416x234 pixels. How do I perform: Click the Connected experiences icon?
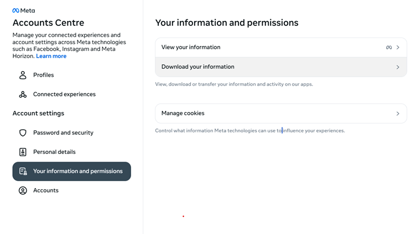pos(23,94)
